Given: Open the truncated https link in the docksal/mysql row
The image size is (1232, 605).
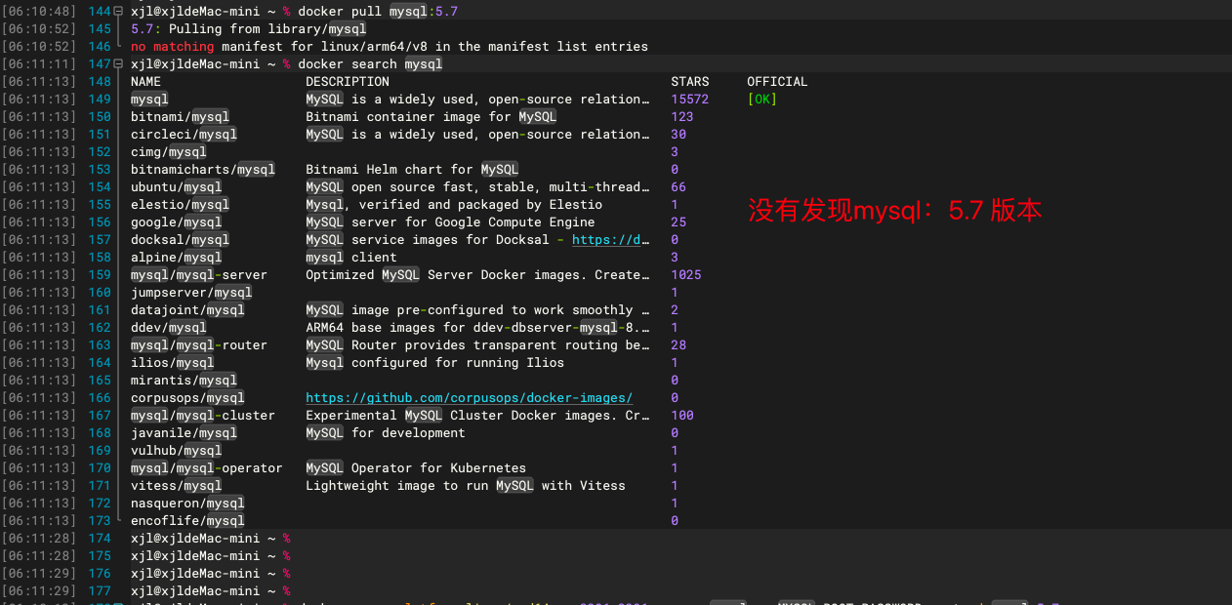Looking at the screenshot, I should click(611, 240).
